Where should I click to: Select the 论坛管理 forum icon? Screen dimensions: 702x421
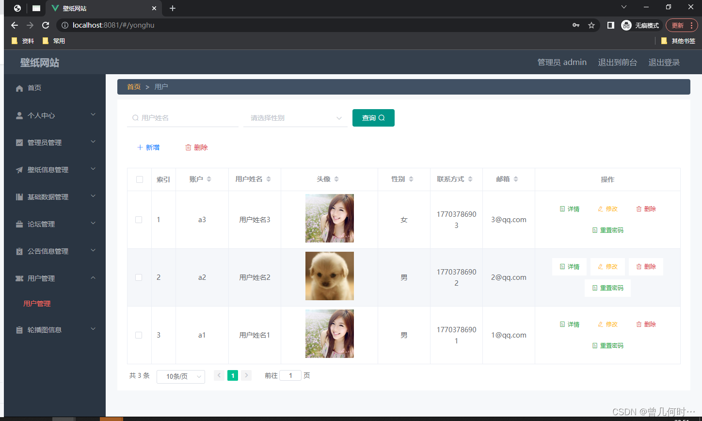click(18, 224)
